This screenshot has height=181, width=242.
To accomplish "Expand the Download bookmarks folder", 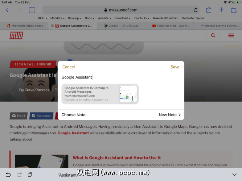I will click(122, 18).
